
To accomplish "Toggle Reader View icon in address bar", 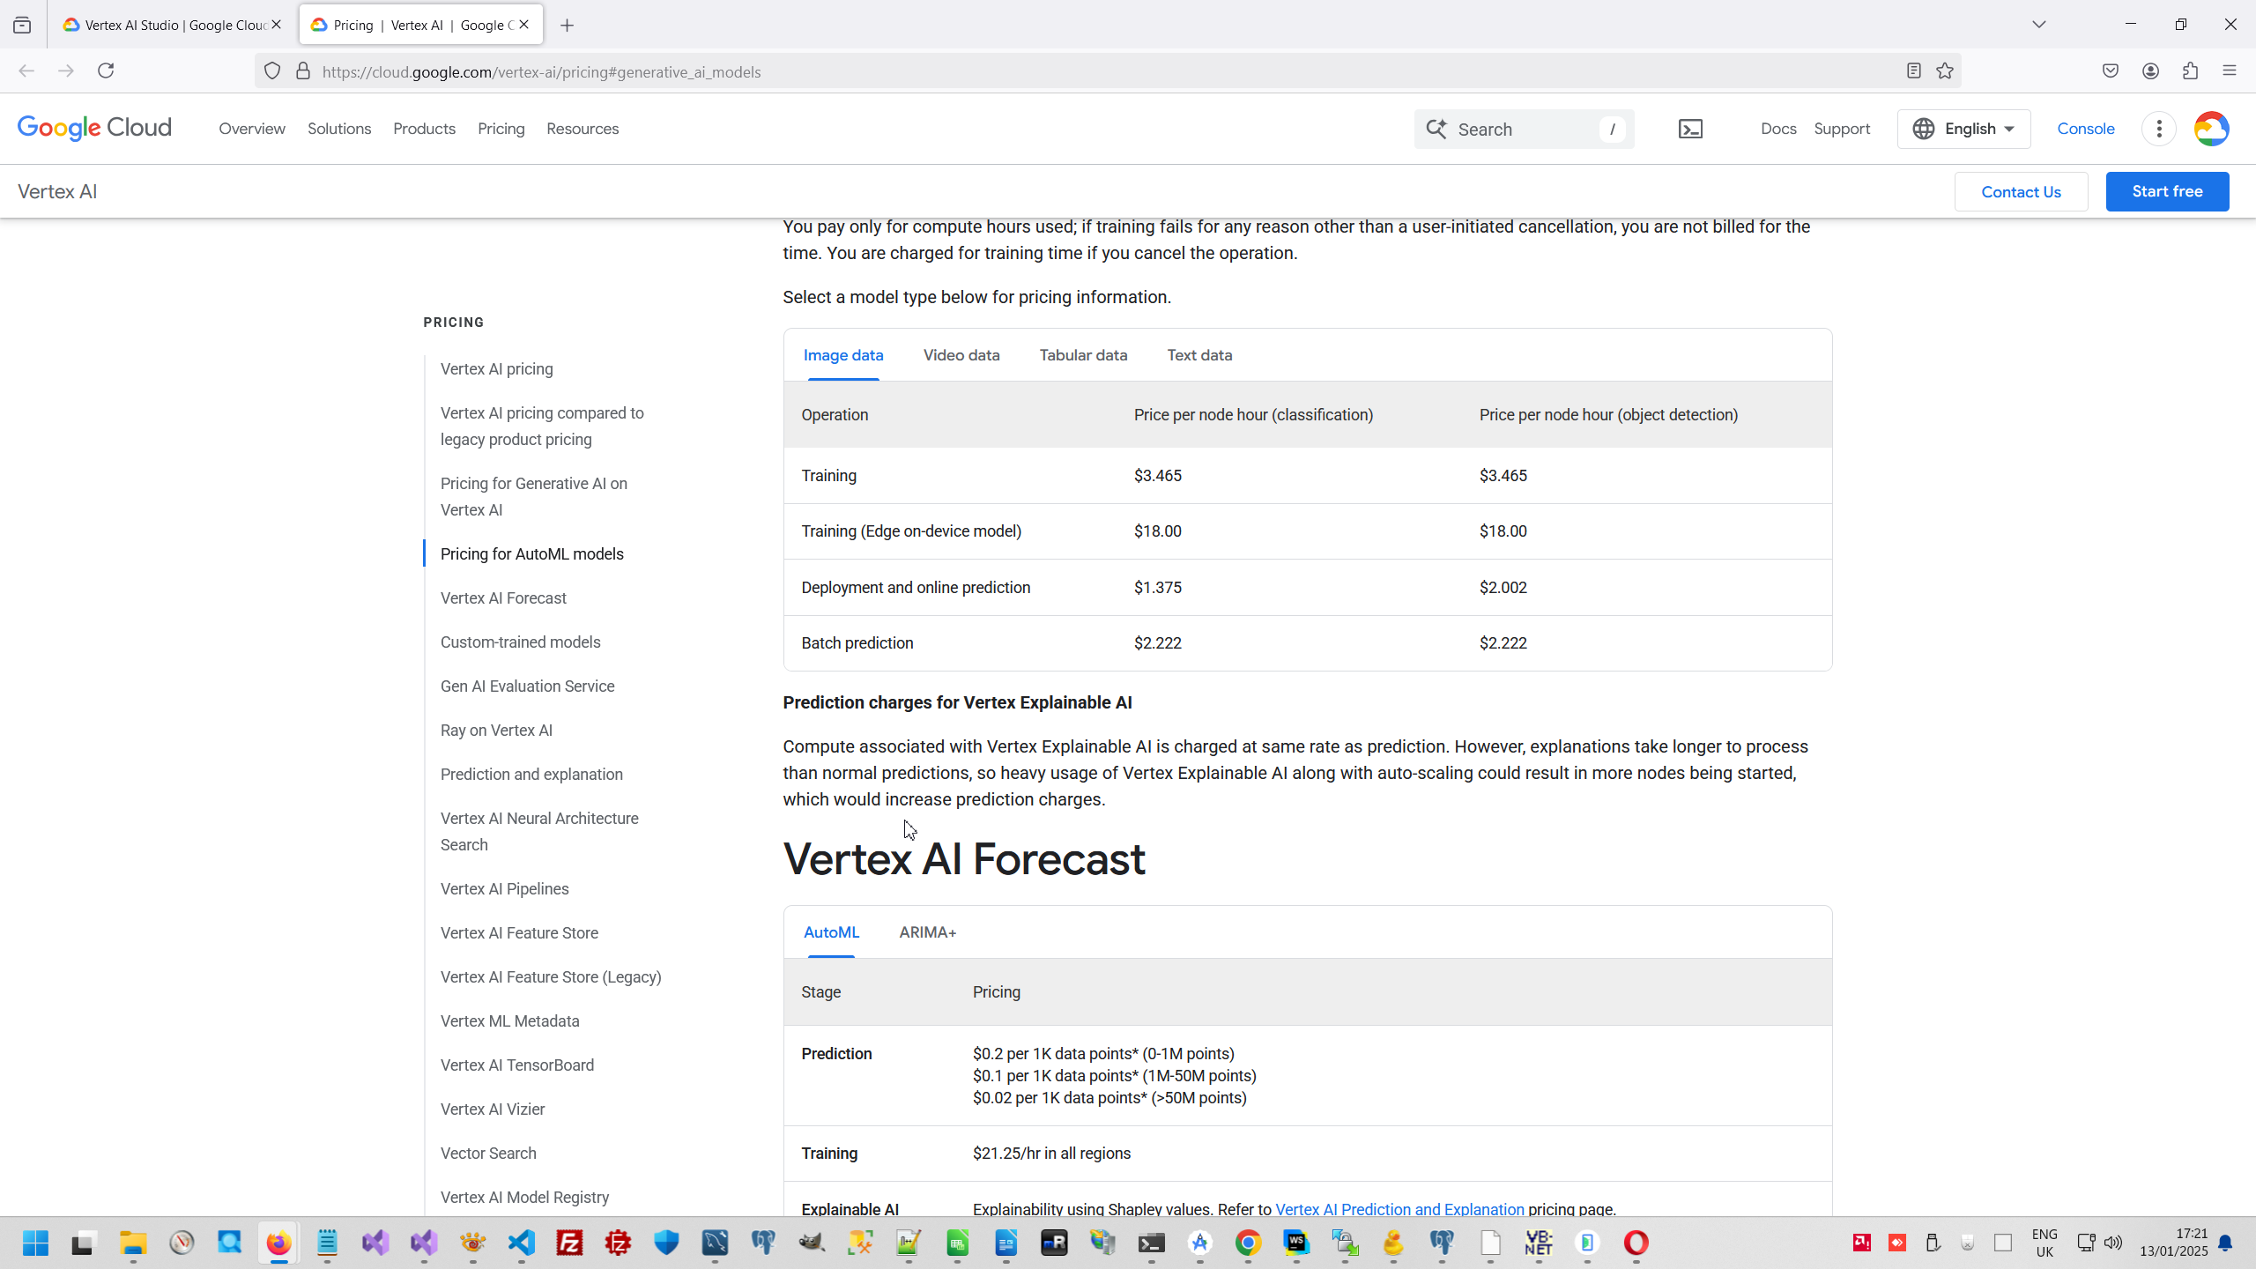I will pos(1913,71).
